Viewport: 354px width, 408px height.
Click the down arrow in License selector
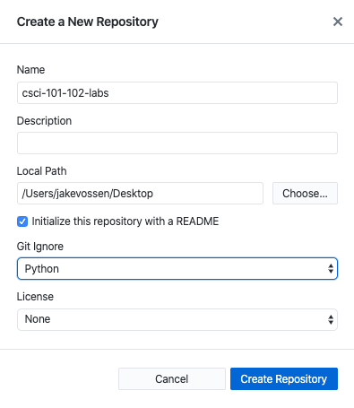[331, 322]
